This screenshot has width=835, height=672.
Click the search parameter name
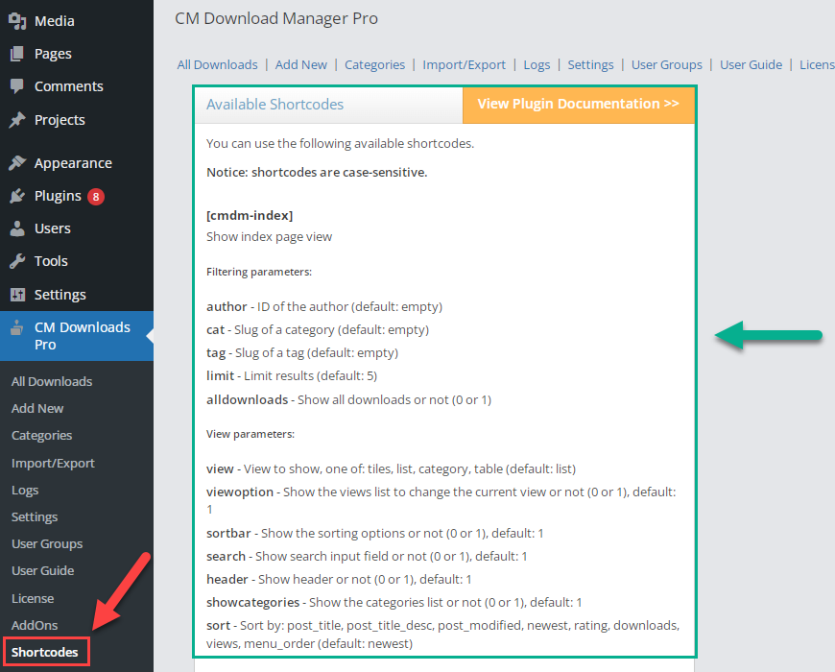pos(226,557)
